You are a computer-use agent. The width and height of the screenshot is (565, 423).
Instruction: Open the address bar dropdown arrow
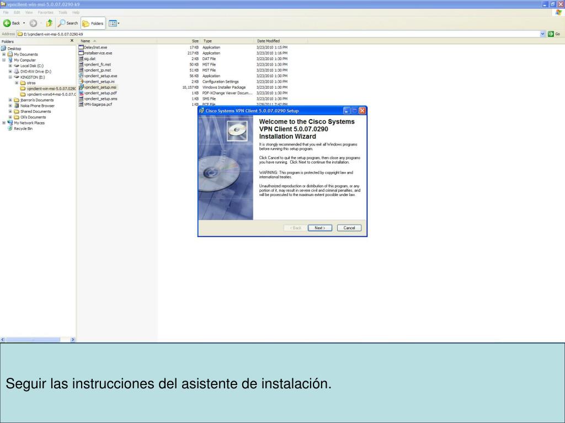(x=543, y=34)
